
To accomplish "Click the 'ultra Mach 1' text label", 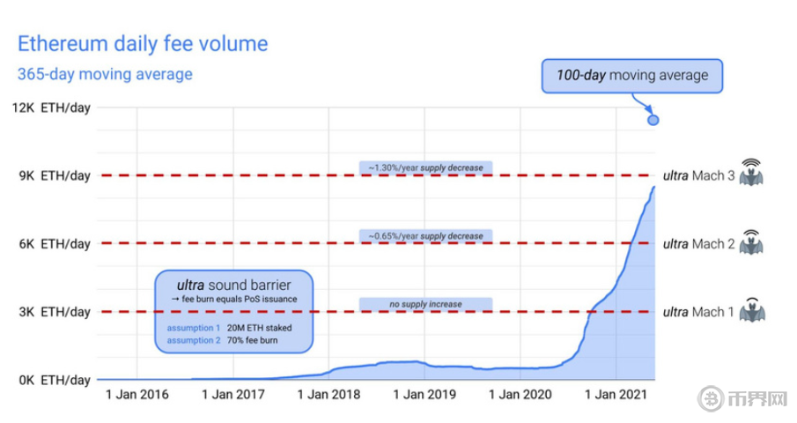I will (x=698, y=312).
